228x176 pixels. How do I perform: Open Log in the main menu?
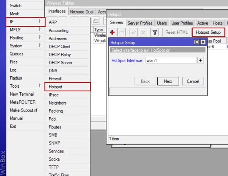coord(25,70)
